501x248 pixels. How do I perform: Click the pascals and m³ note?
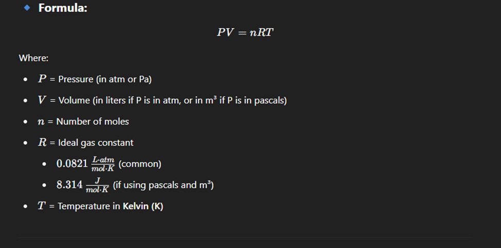pos(163,185)
